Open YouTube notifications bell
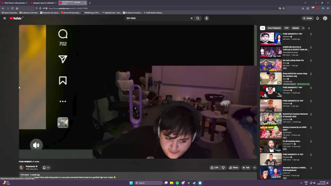 pyautogui.click(x=318, y=18)
